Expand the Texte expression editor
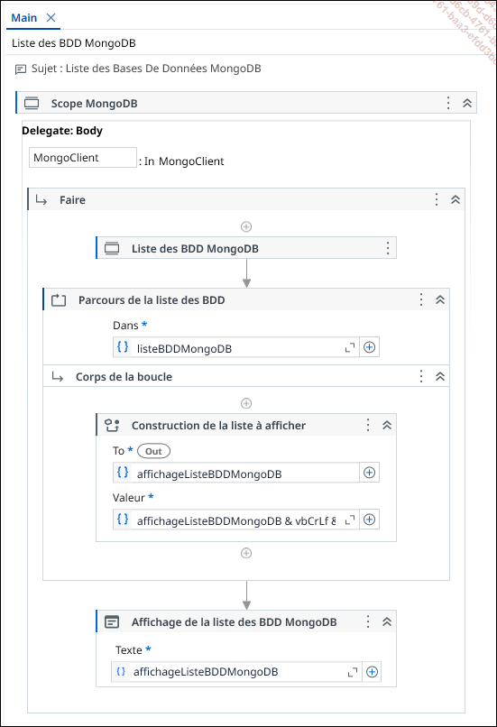497x727 pixels. pos(353,672)
